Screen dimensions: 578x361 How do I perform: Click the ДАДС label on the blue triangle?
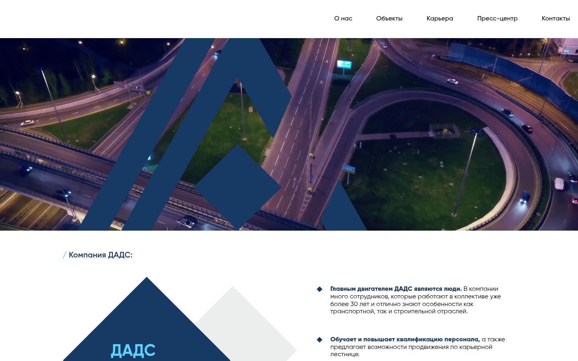133,351
